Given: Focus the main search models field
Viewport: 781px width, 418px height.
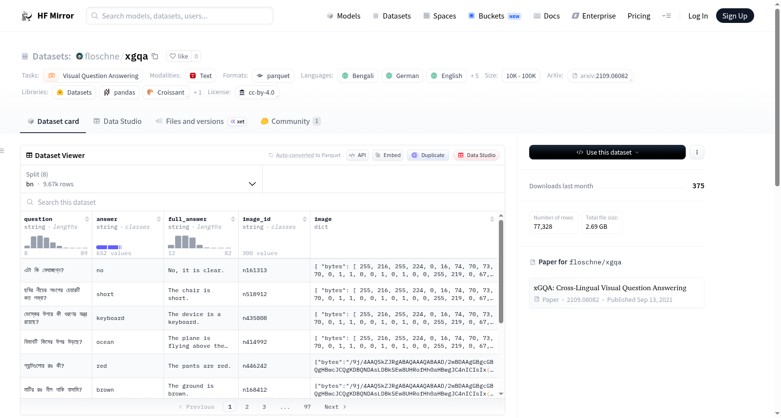Looking at the screenshot, I should (x=180, y=16).
